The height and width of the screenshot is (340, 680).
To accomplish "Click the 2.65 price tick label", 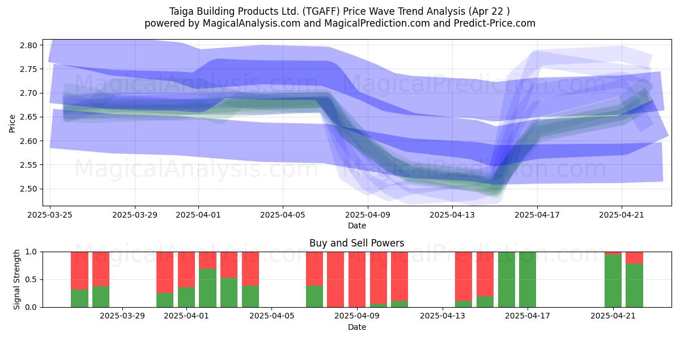I will click(x=28, y=117).
